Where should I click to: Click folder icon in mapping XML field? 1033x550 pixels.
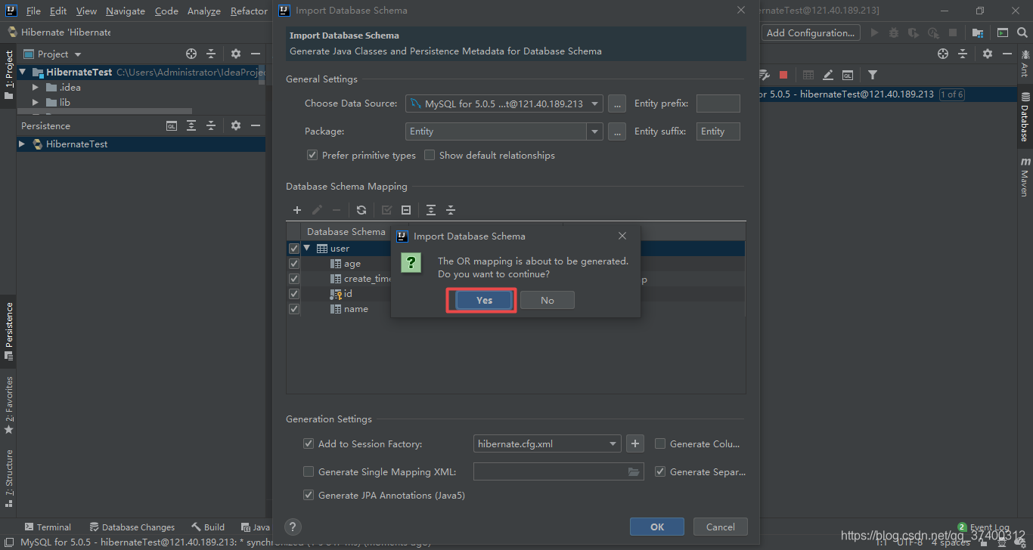tap(634, 471)
